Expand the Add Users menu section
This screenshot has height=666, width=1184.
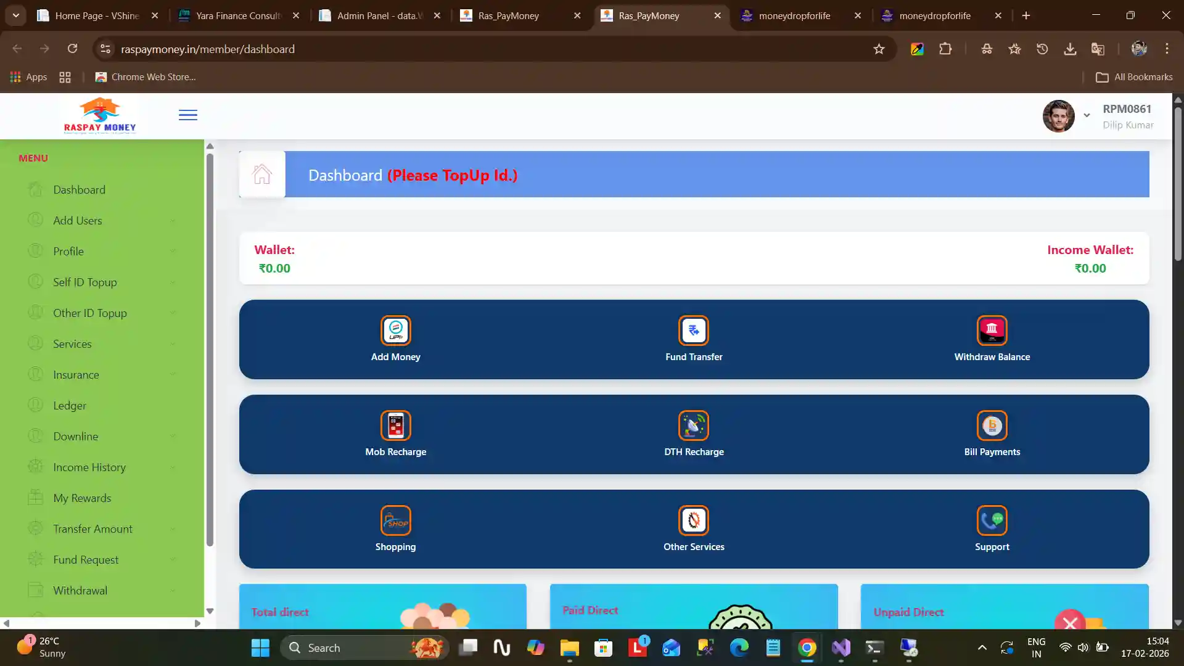tap(77, 220)
